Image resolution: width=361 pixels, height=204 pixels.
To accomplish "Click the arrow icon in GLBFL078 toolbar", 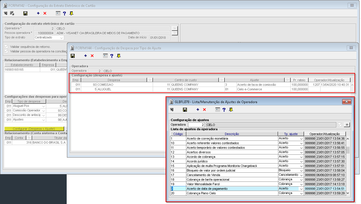I will click(x=172, y=109).
